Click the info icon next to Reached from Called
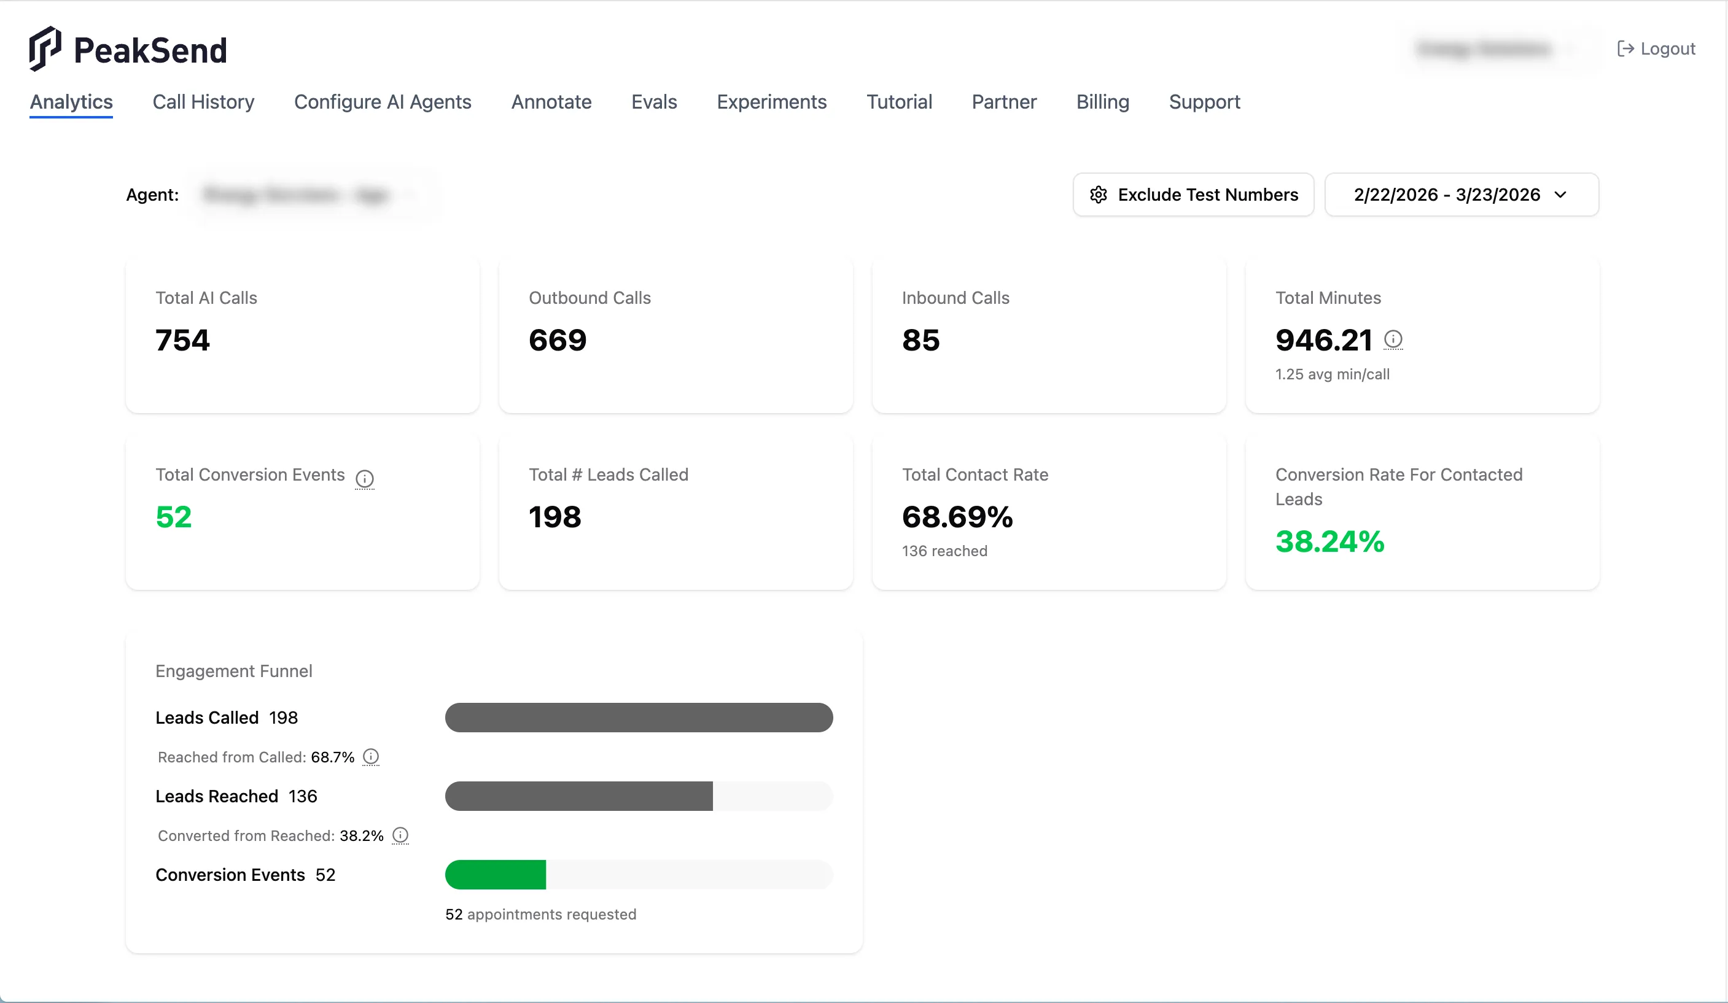Image resolution: width=1728 pixels, height=1003 pixels. point(371,757)
